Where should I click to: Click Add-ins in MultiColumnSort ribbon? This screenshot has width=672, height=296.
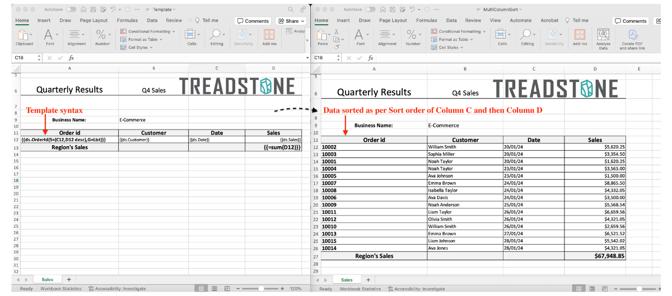click(x=580, y=37)
